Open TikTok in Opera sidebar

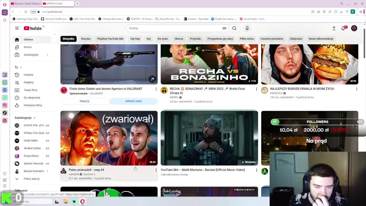click(x=5, y=113)
